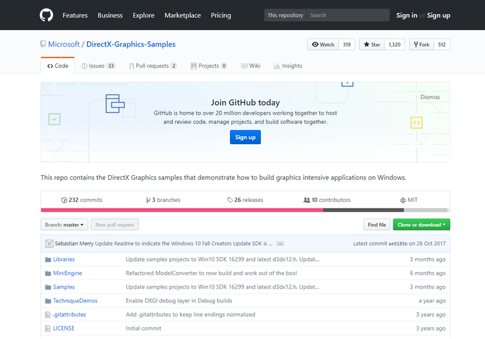The width and height of the screenshot is (485, 339).
Task: Click the MiniEngine folder icon
Action: tap(48, 273)
